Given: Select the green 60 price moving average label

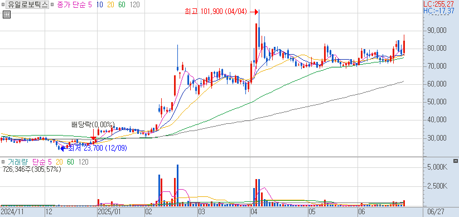Looking at the screenshot, I should [x=122, y=4].
